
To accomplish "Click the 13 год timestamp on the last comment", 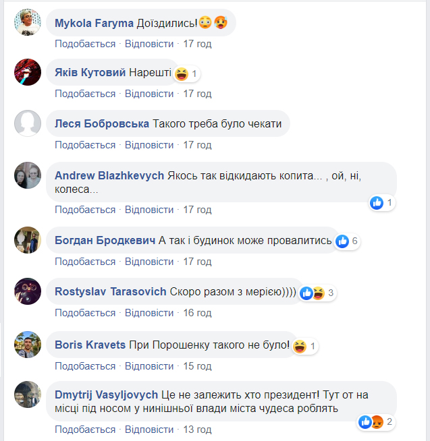I will point(197,430).
